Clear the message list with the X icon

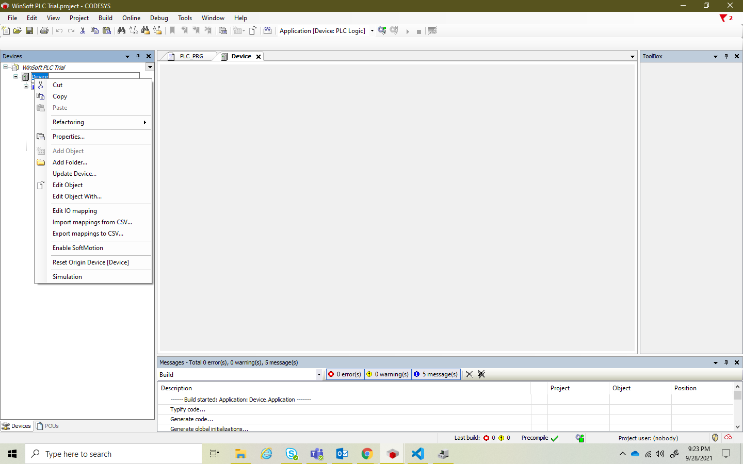[x=469, y=374]
